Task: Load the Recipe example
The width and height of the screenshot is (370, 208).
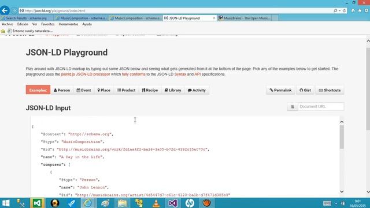Action: (150, 90)
